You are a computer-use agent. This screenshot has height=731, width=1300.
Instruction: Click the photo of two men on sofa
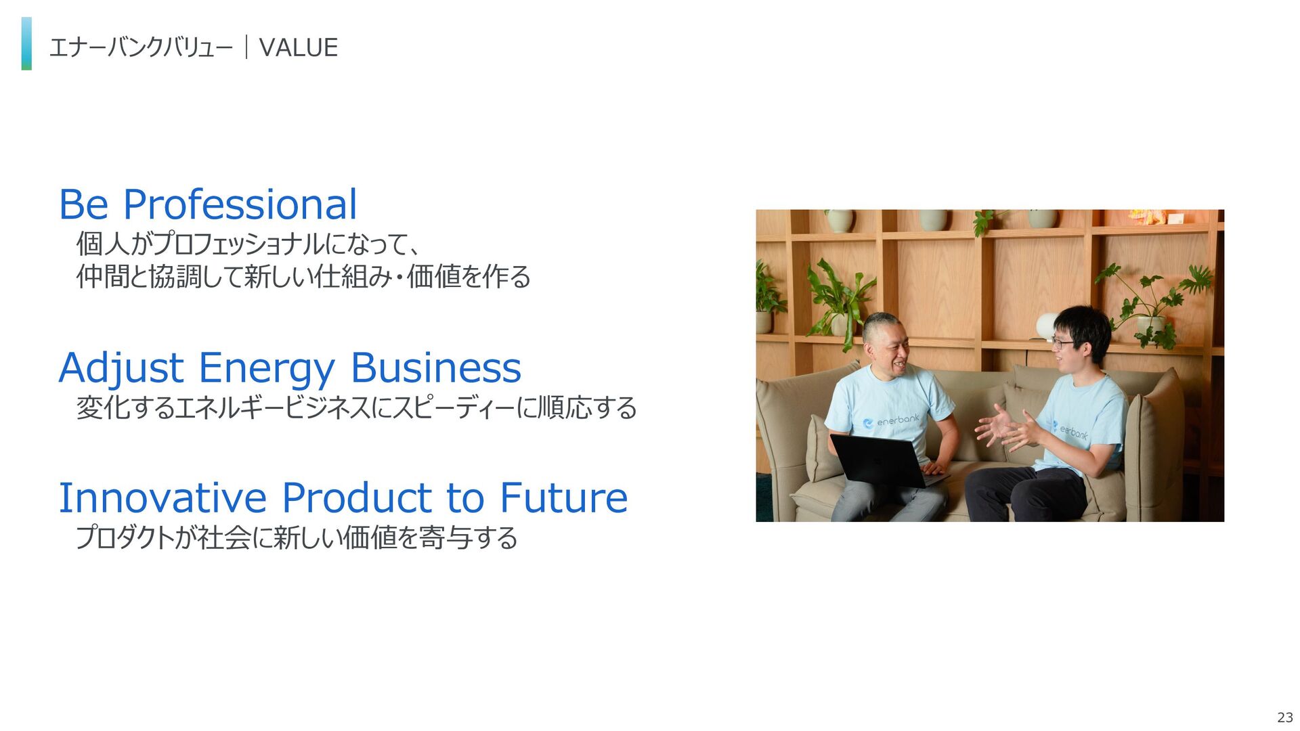tap(990, 365)
